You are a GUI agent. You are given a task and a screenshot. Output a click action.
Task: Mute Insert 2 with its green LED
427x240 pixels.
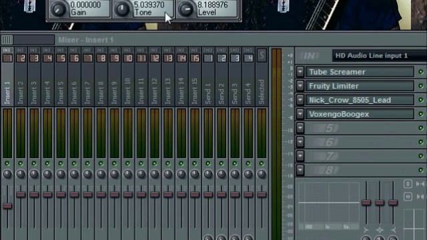point(21,163)
